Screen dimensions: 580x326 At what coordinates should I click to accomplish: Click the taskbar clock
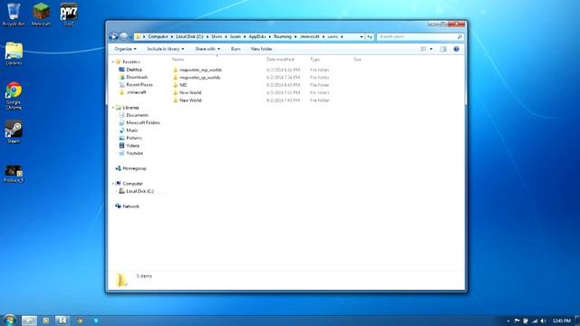tap(562, 321)
